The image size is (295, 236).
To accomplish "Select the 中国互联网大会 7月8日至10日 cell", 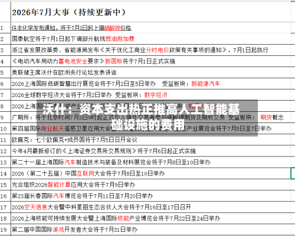I will coord(151,174).
